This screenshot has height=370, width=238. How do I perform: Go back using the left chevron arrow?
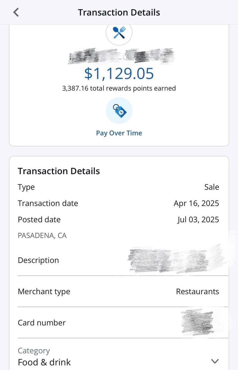[x=16, y=12]
